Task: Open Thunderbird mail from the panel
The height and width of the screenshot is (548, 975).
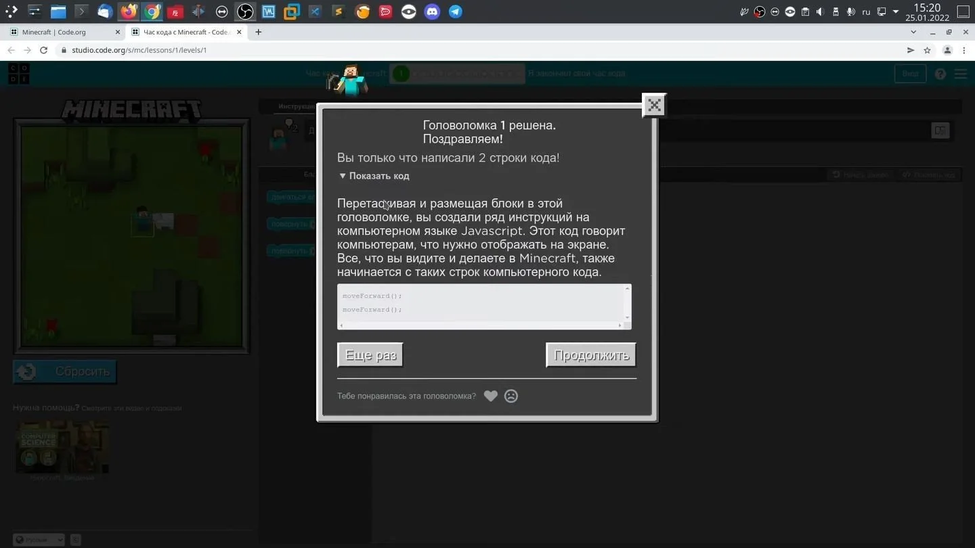Action: 105,12
